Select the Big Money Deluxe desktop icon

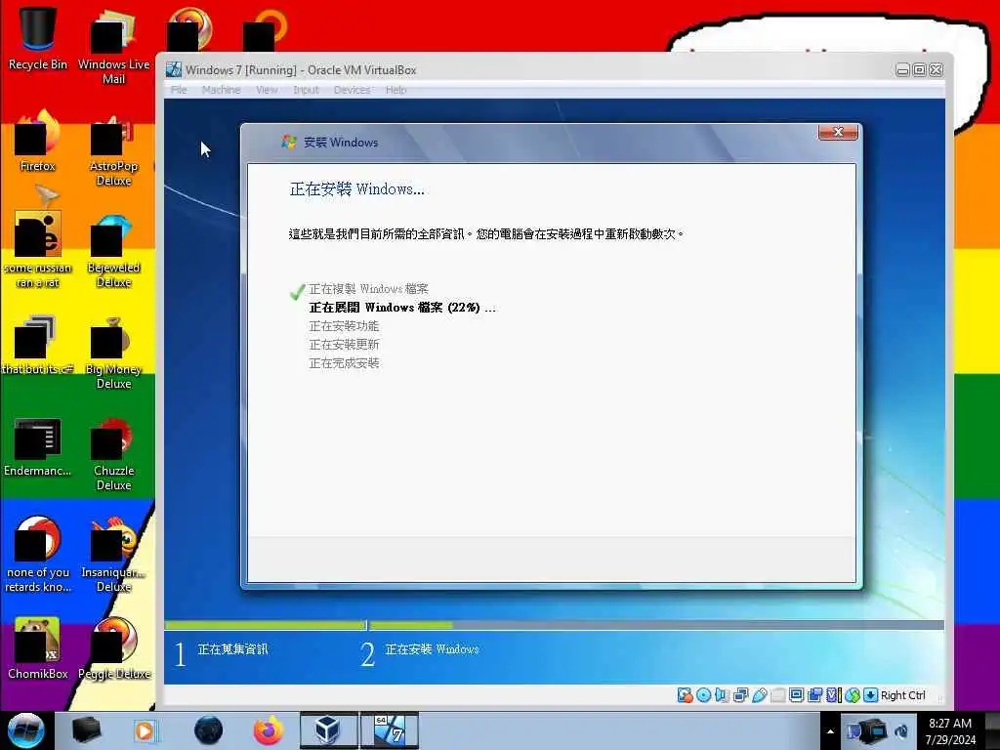[x=113, y=352]
